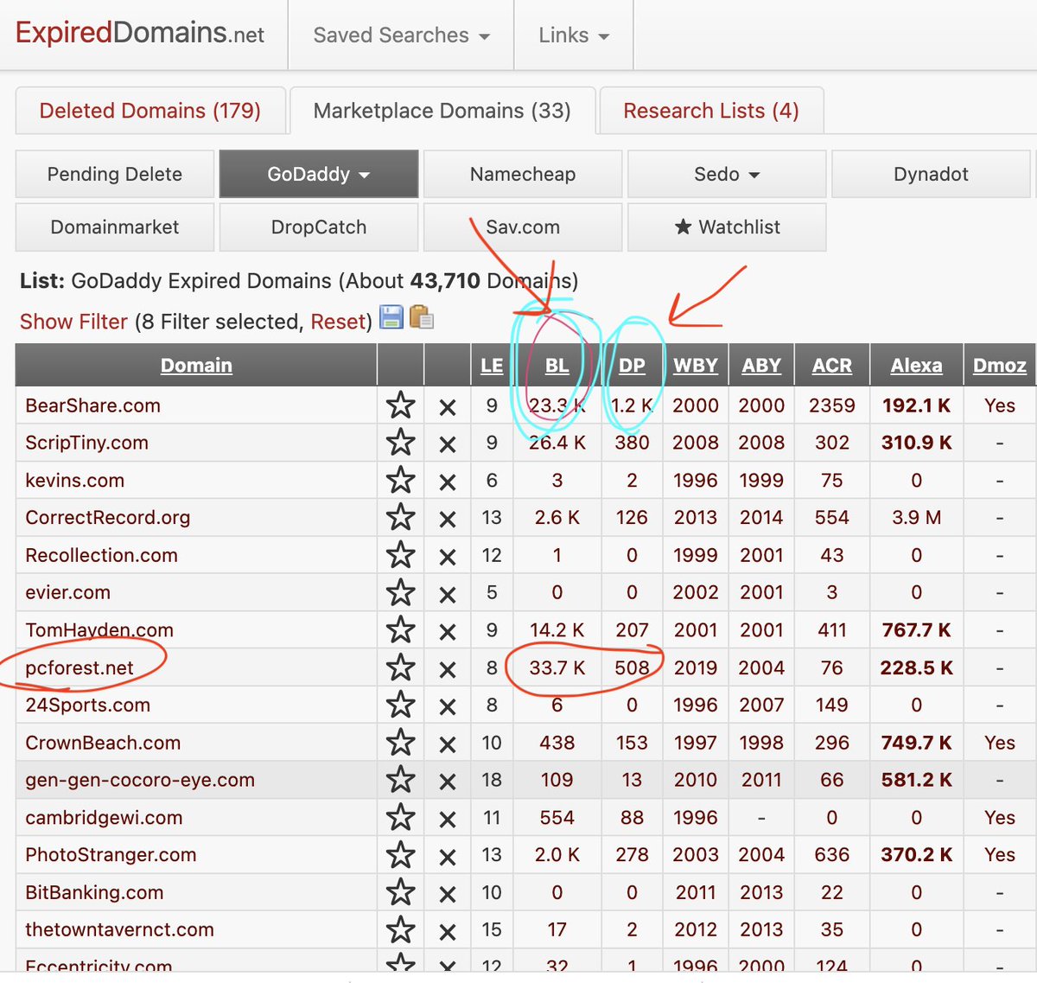Open BearShare.com domain link

tap(93, 405)
